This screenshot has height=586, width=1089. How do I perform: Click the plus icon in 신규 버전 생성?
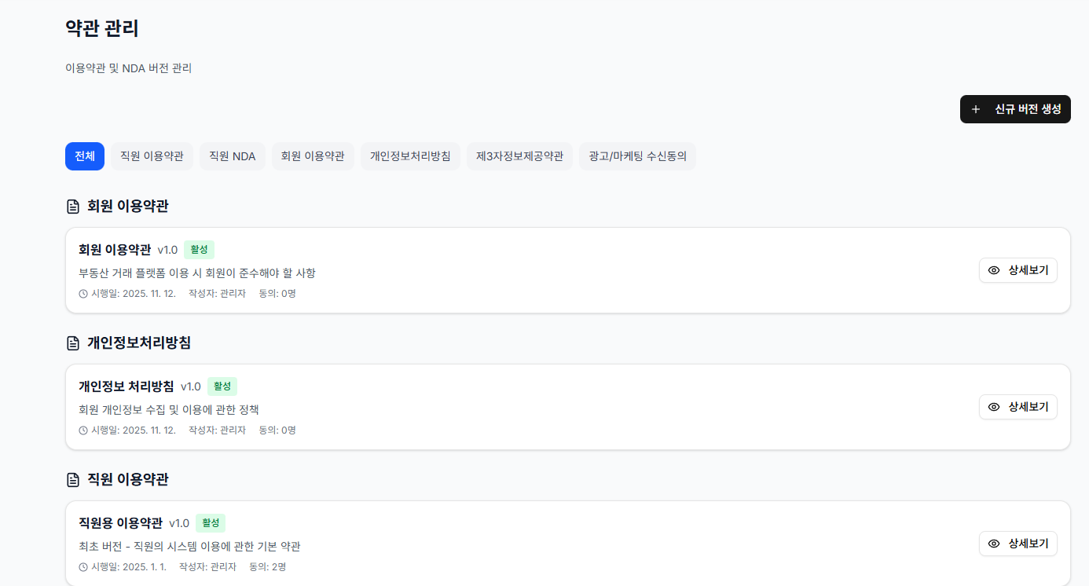(976, 109)
